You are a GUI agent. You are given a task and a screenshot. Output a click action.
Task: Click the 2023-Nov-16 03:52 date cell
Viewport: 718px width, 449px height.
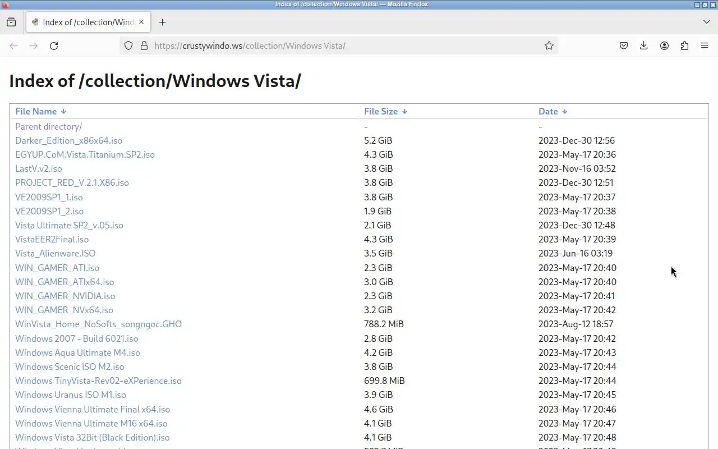(x=577, y=168)
